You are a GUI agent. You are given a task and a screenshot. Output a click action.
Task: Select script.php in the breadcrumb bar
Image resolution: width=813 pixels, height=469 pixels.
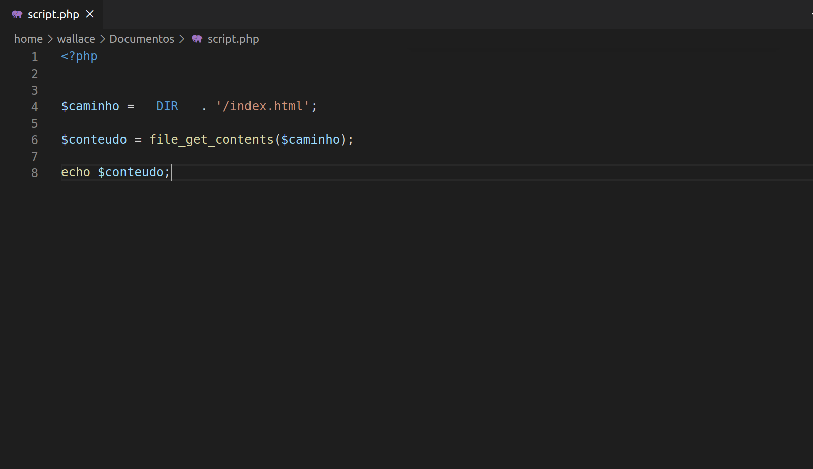coord(233,39)
